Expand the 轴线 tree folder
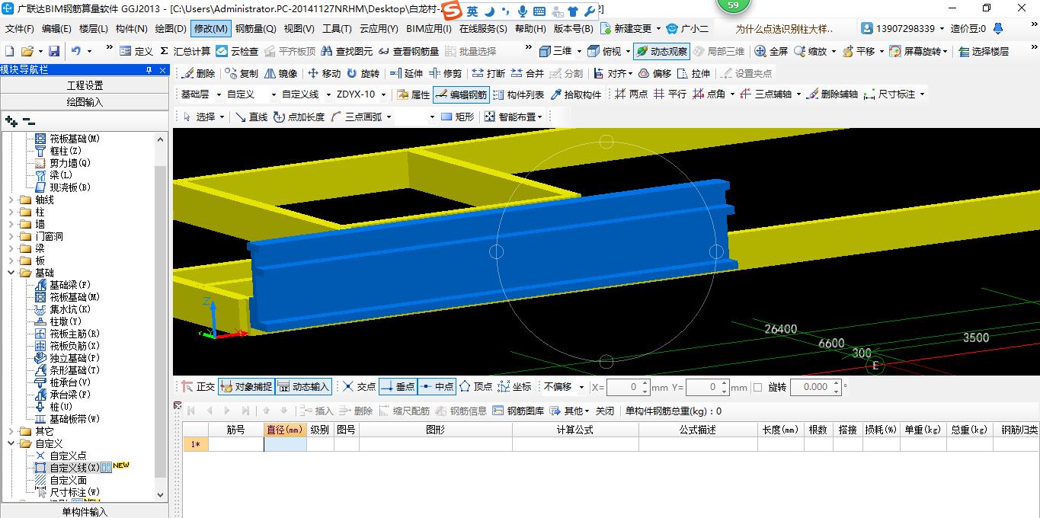The image size is (1040, 518). coord(11,200)
